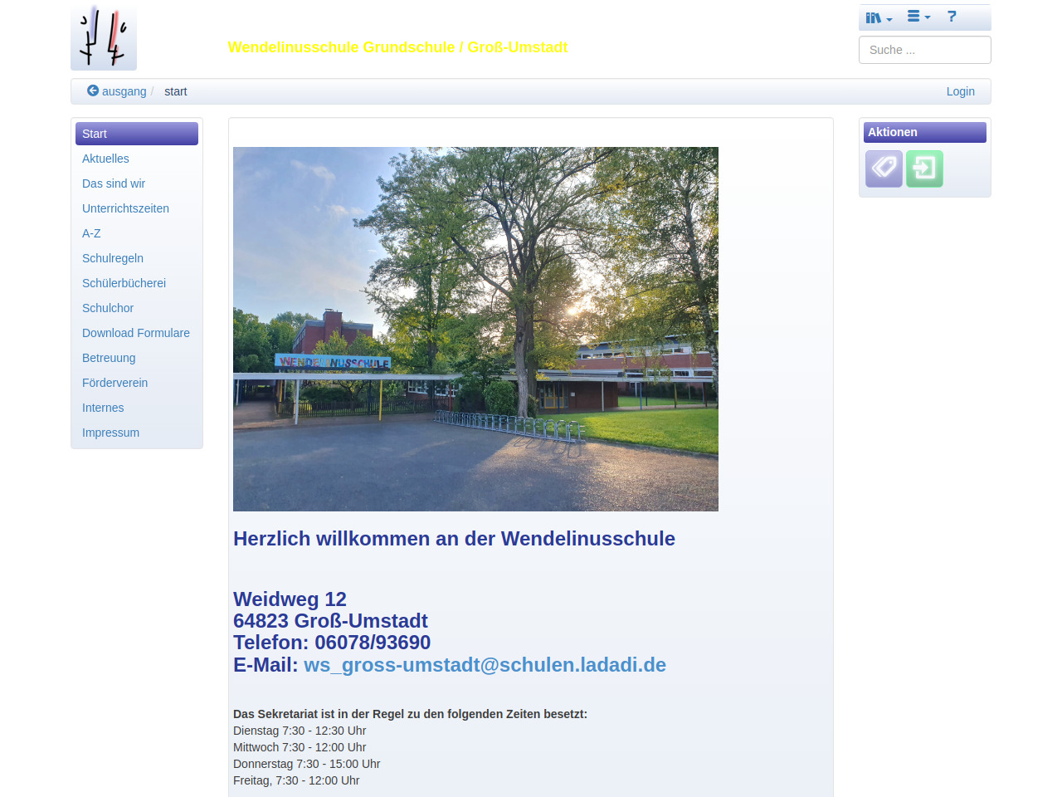Click the purple tags icon under Aktionen
The image size is (1062, 797).
(884, 169)
